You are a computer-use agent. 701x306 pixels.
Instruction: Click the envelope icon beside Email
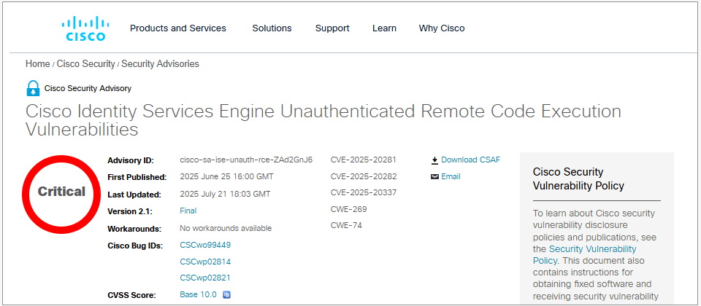pos(434,177)
